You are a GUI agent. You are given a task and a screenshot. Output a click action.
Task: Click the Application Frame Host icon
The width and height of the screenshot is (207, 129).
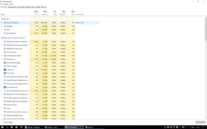(5, 49)
